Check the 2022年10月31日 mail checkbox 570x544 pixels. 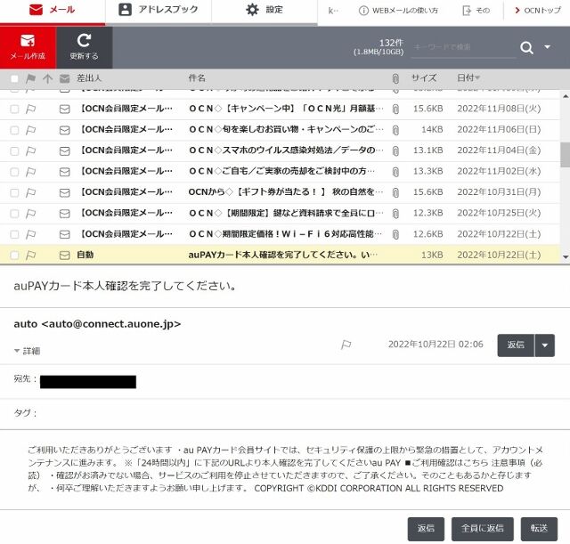pos(14,192)
